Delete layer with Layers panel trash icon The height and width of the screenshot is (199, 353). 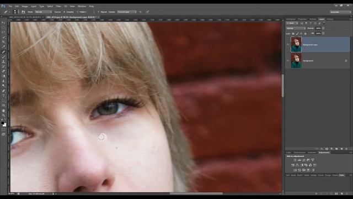346,149
